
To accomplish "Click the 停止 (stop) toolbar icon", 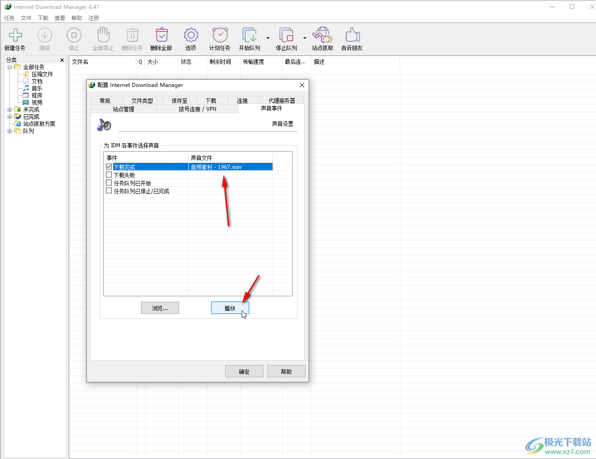I will [x=74, y=35].
